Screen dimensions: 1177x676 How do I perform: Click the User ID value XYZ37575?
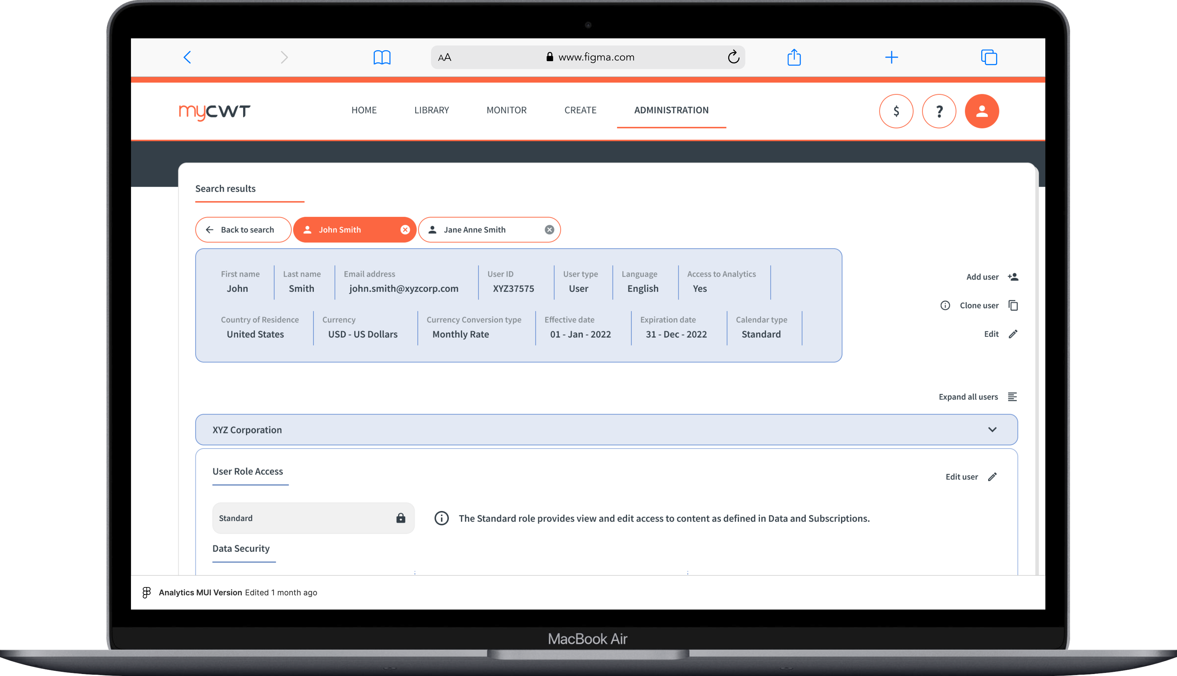[513, 288]
